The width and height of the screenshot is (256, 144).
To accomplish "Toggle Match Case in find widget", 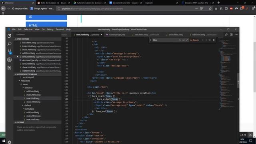I will (x=180, y=40).
